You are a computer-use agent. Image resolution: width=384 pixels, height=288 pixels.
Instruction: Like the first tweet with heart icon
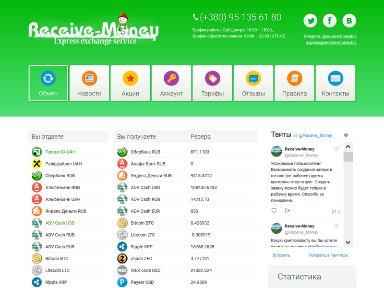tap(274, 210)
